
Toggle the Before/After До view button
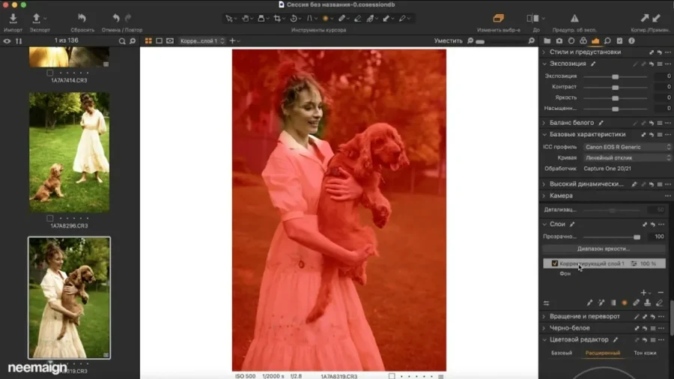click(533, 18)
